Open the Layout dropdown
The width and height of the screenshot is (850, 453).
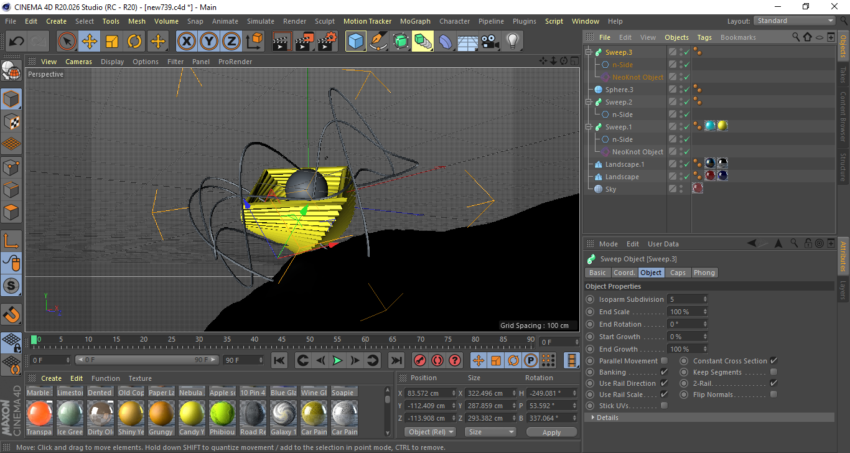click(795, 21)
